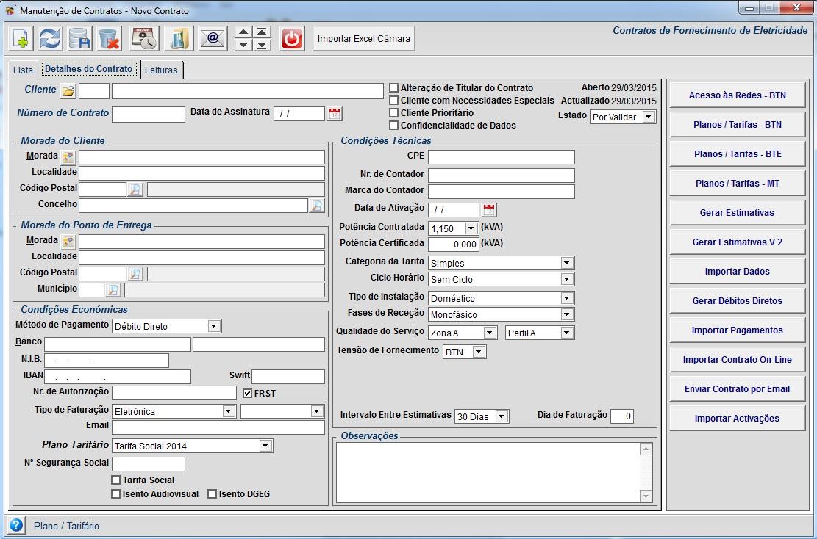Save contract using the database disk icon
Image resolution: width=817 pixels, height=539 pixels.
(79, 39)
